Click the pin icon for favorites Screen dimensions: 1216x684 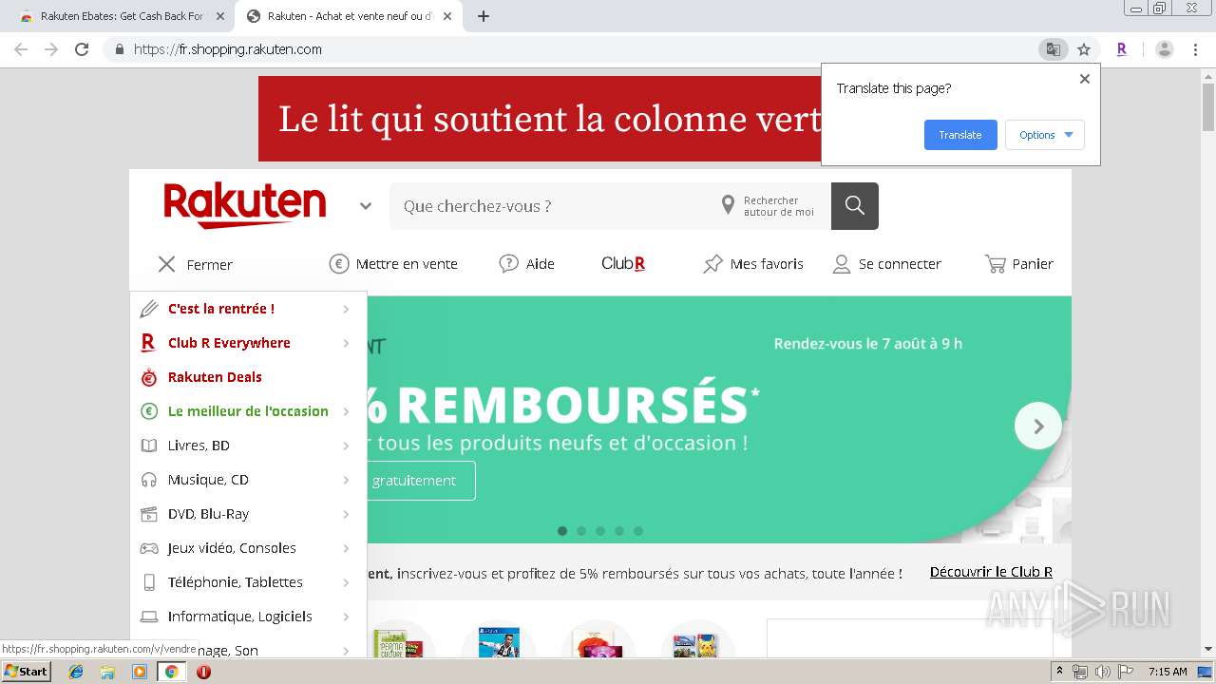click(712, 264)
